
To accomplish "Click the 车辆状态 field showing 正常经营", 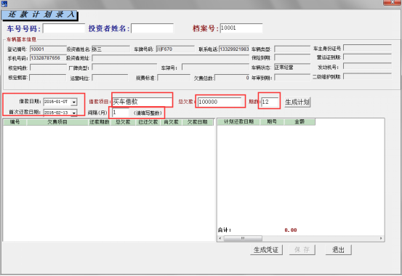I will 292,68.
